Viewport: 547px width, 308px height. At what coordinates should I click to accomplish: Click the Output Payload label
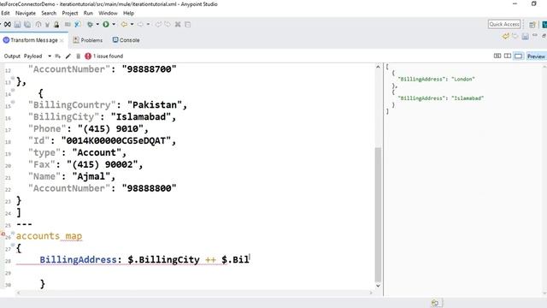click(23, 56)
